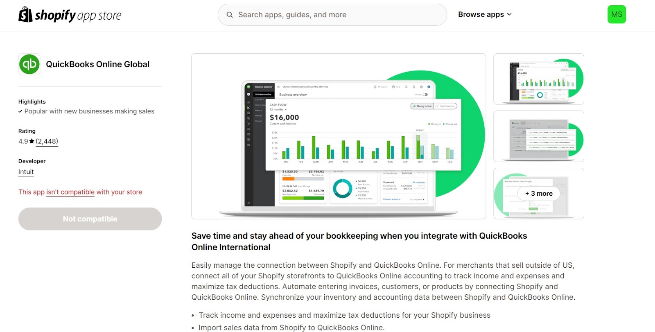Viewport: 655px width, 332px height.
Task: Click the Not compatible button
Action: [x=90, y=219]
